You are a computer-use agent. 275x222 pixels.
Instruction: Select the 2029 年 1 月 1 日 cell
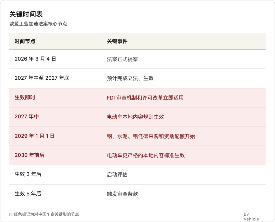pyautogui.click(x=35, y=136)
